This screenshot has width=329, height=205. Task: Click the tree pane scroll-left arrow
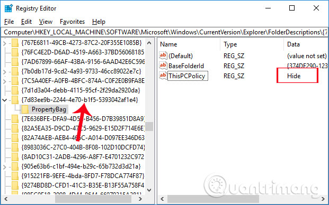pos(6,199)
